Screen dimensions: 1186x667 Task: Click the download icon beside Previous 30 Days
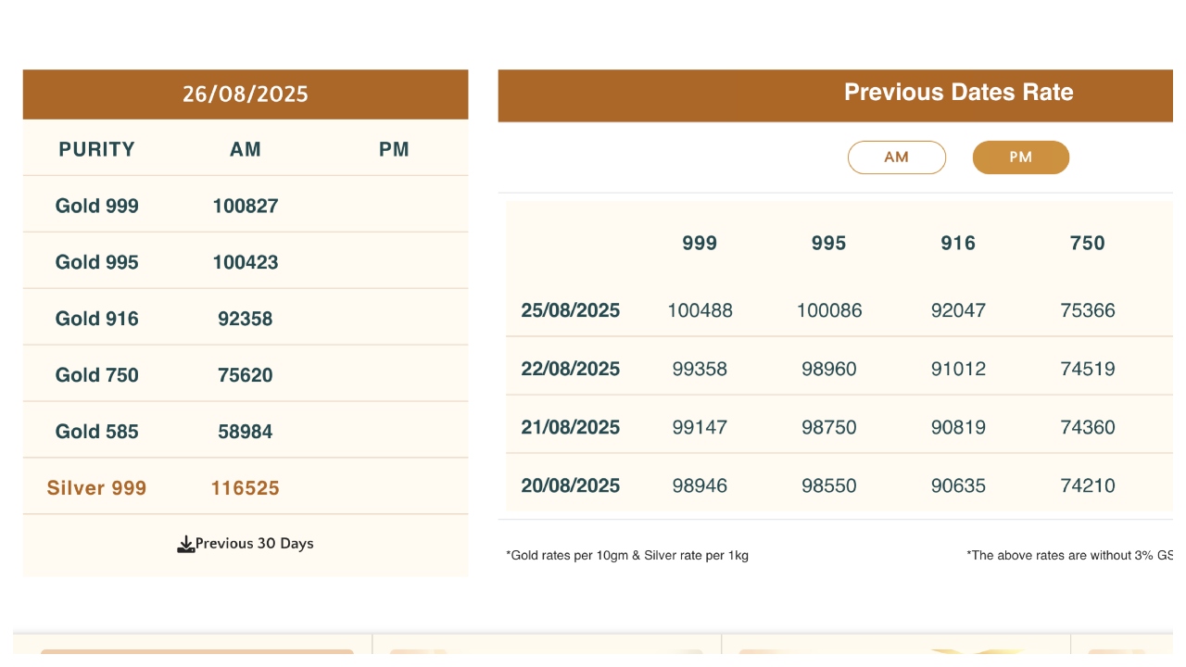click(x=185, y=544)
